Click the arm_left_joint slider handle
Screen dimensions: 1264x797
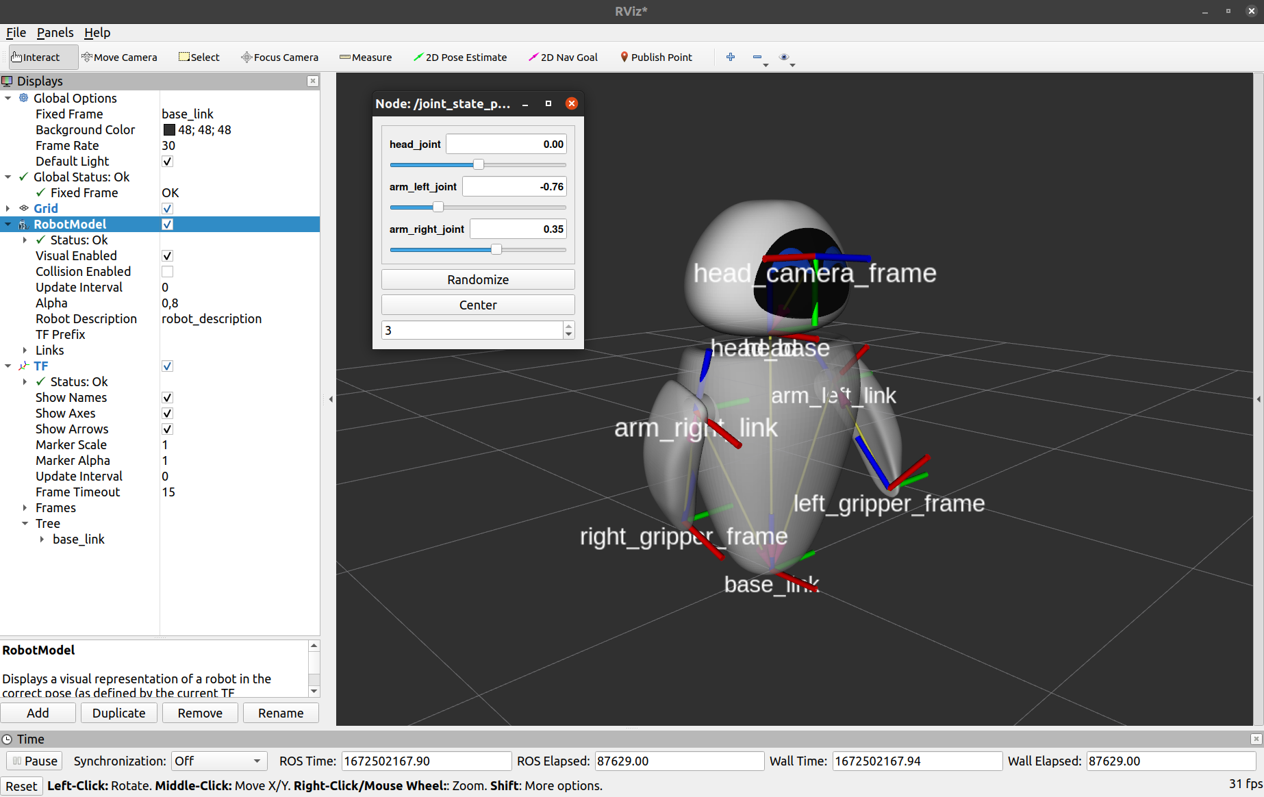438,207
